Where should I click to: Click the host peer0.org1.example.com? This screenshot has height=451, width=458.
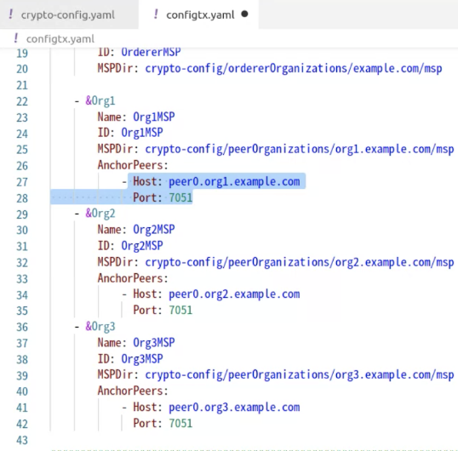(234, 181)
